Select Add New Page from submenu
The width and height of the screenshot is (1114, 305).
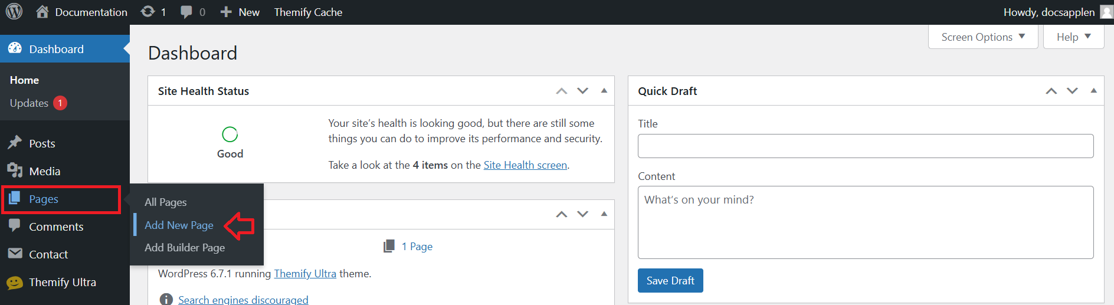pyautogui.click(x=179, y=225)
